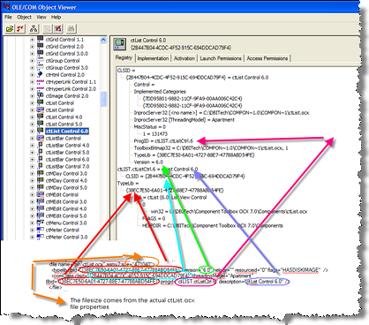Screen dimensions: 369x325
Task: Select ctMenu Control 3.0 in the tree
Action: 66,223
